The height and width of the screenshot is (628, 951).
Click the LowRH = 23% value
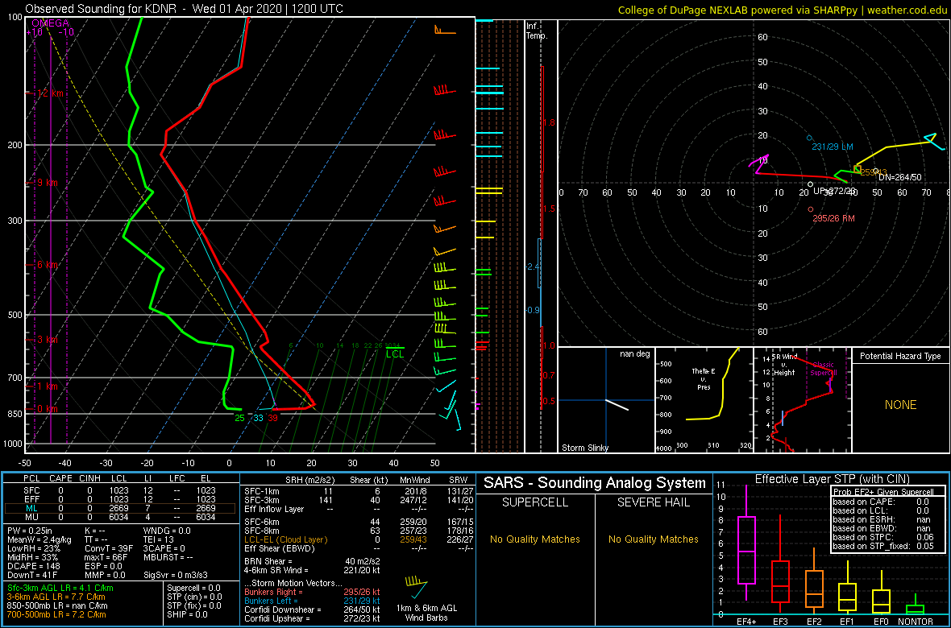pyautogui.click(x=35, y=548)
